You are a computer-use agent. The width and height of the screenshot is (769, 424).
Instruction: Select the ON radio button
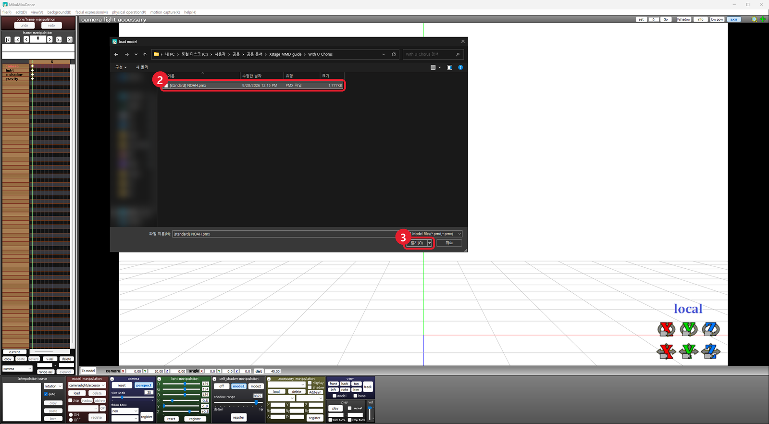[x=71, y=415]
